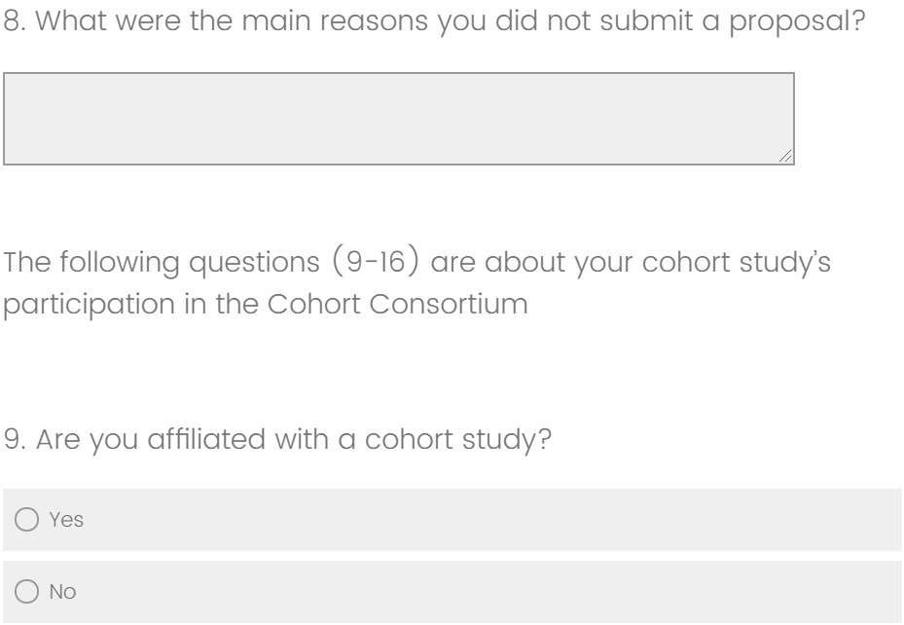Click the "No" option label text

[x=62, y=592]
